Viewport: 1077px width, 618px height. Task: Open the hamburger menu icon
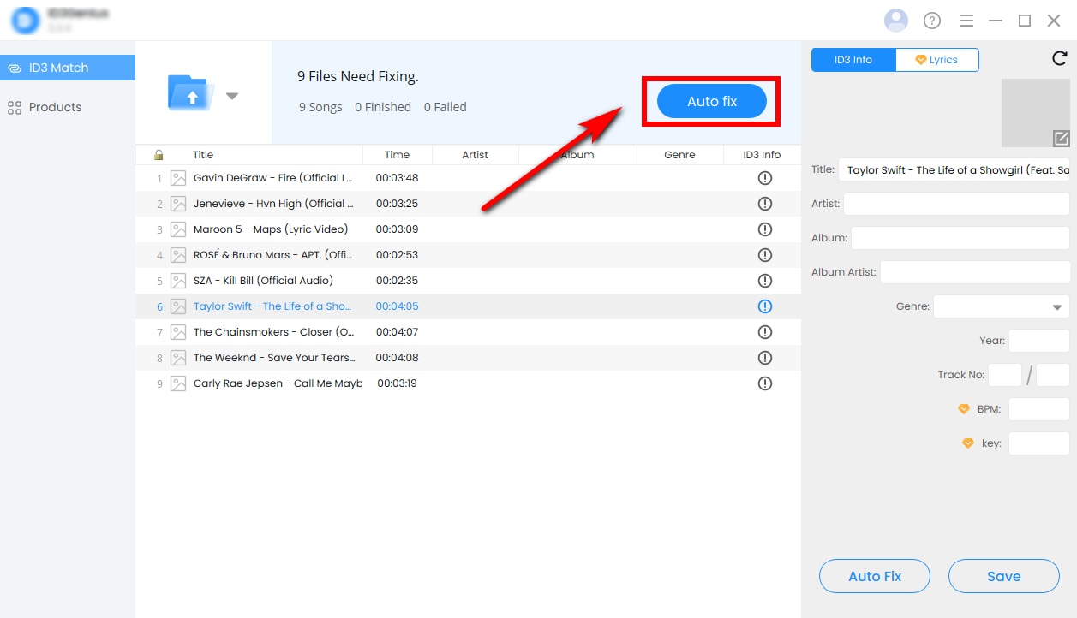pyautogui.click(x=966, y=21)
